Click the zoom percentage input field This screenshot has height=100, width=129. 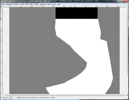[x=16, y=98]
